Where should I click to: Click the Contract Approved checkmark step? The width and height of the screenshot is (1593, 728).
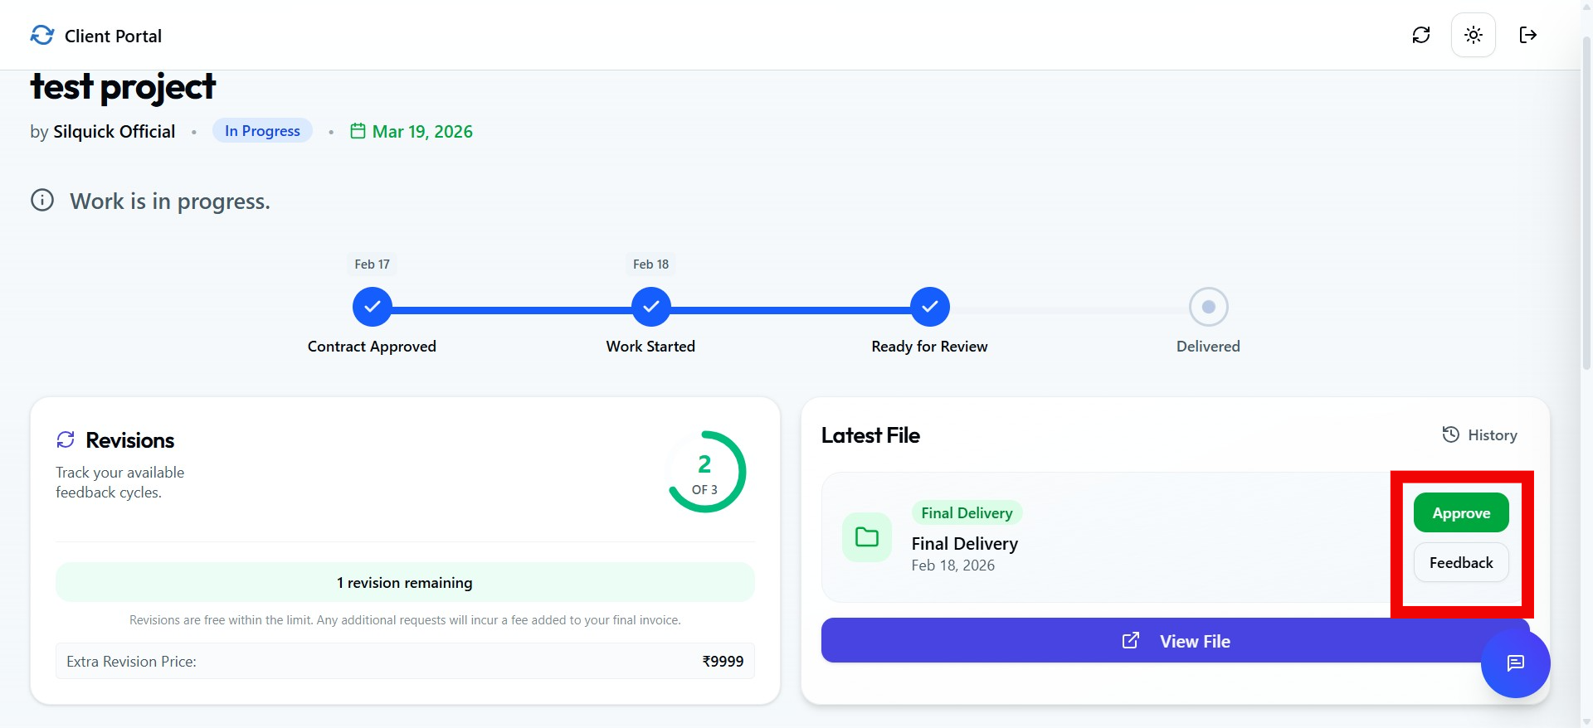[373, 307]
